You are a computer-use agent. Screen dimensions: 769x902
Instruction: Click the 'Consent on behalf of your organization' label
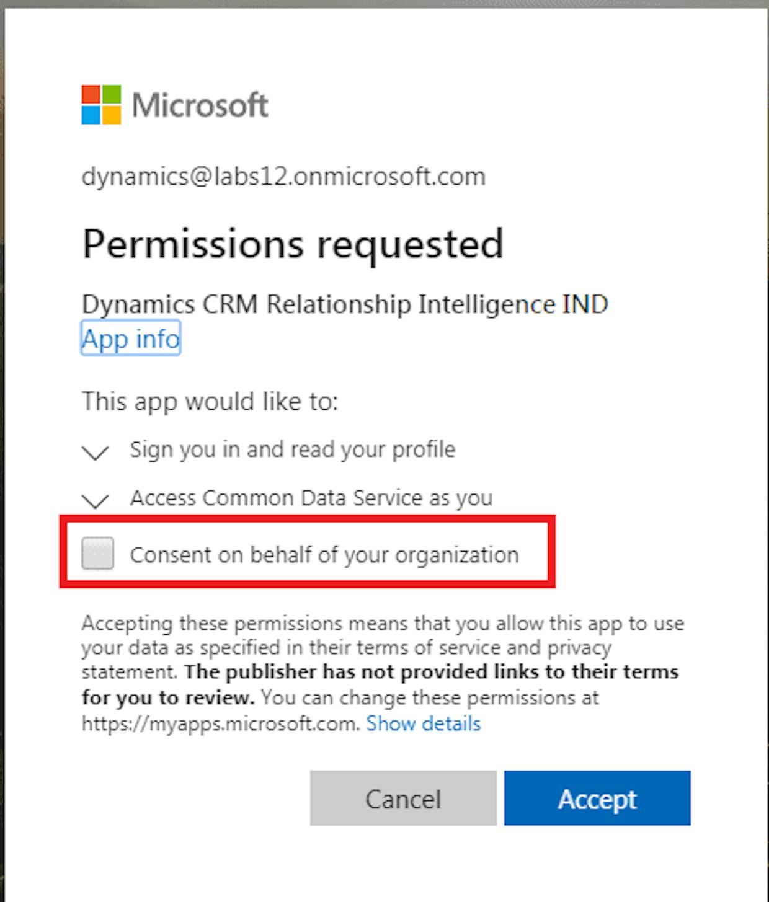(x=324, y=554)
